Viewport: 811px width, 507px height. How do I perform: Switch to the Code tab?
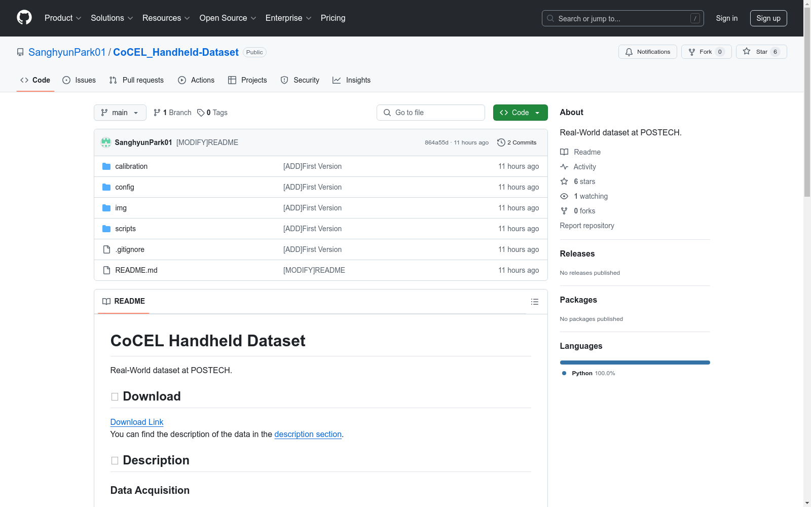coord(35,80)
